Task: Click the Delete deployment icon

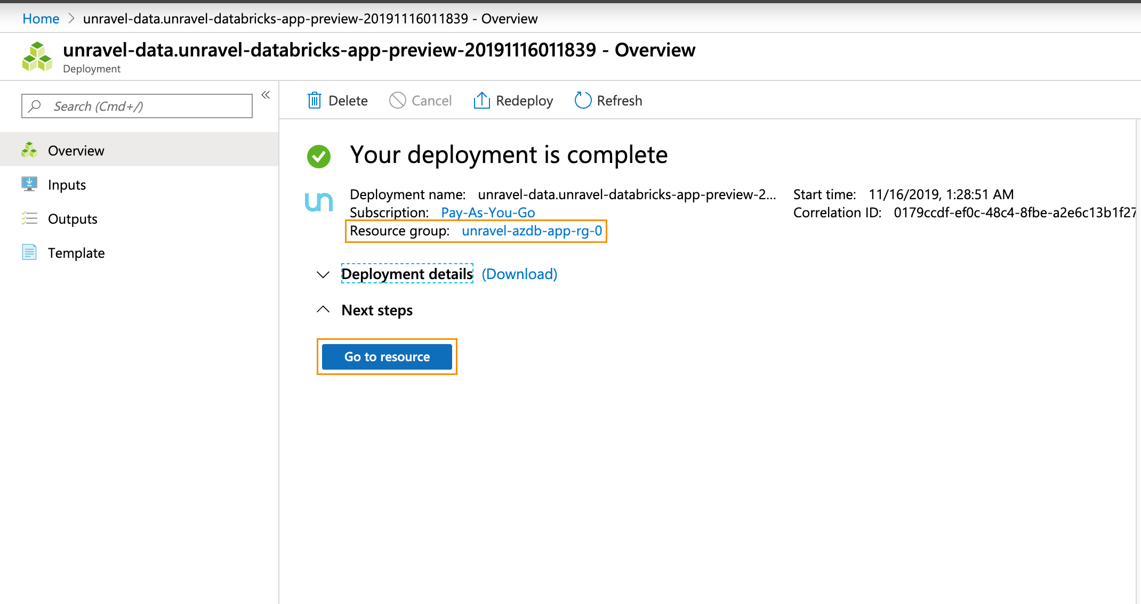Action: pyautogui.click(x=315, y=100)
